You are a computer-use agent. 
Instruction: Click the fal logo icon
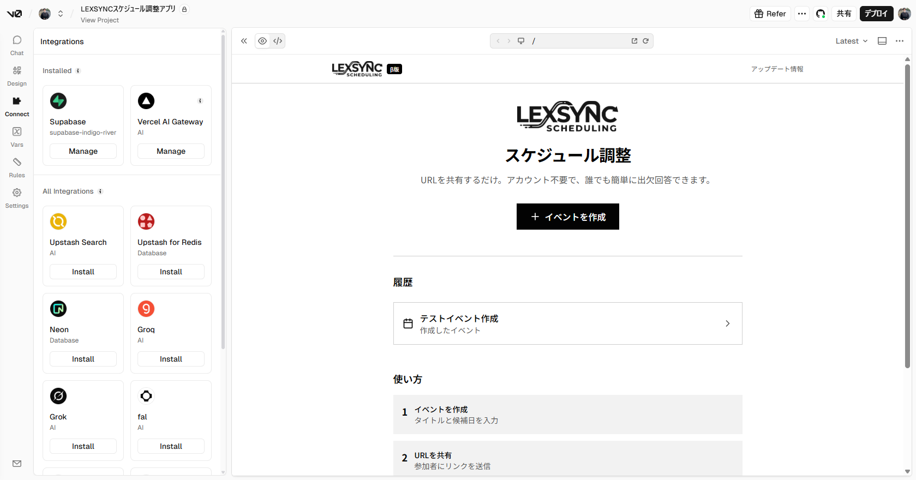click(146, 396)
